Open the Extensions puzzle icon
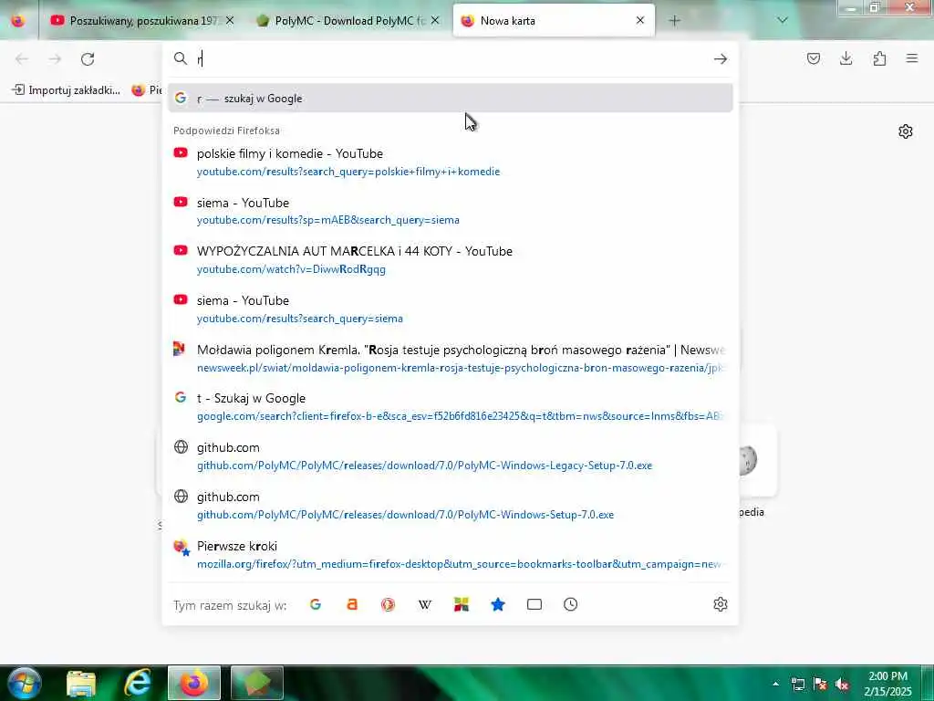934x701 pixels. coord(879,58)
